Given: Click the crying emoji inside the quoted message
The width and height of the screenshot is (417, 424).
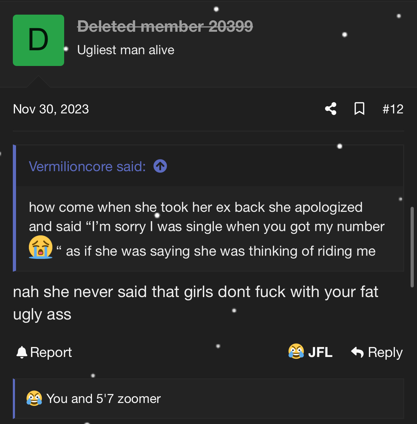Looking at the screenshot, I should point(41,247).
